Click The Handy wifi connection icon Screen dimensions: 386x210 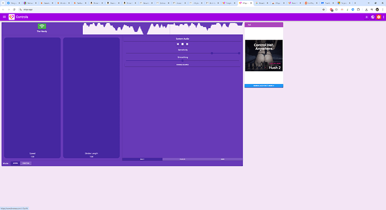[x=42, y=26]
